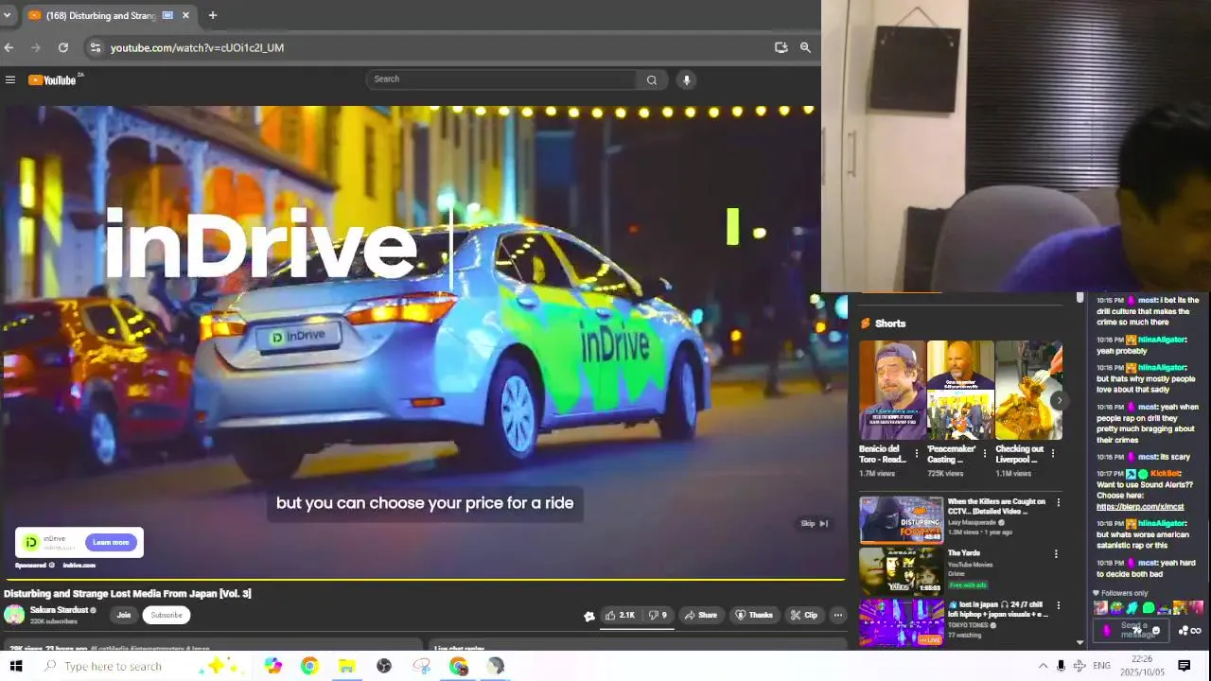
Task: Skip the inDrive advertisement
Action: click(x=814, y=523)
